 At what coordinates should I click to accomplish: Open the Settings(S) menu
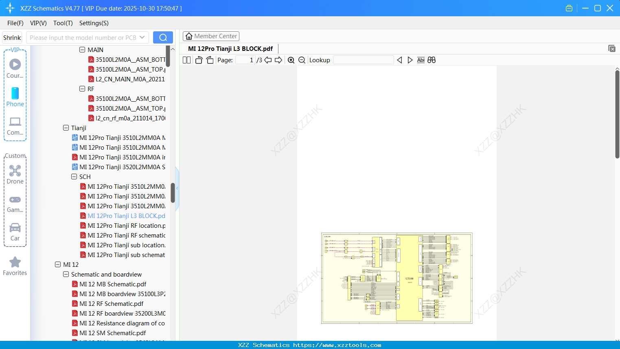click(x=94, y=23)
